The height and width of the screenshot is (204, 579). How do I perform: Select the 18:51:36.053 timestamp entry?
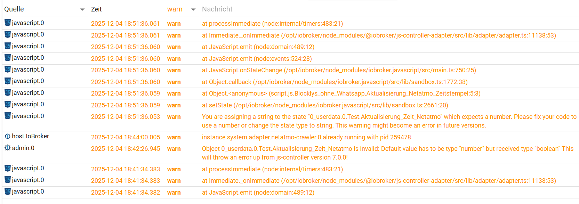(x=126, y=117)
